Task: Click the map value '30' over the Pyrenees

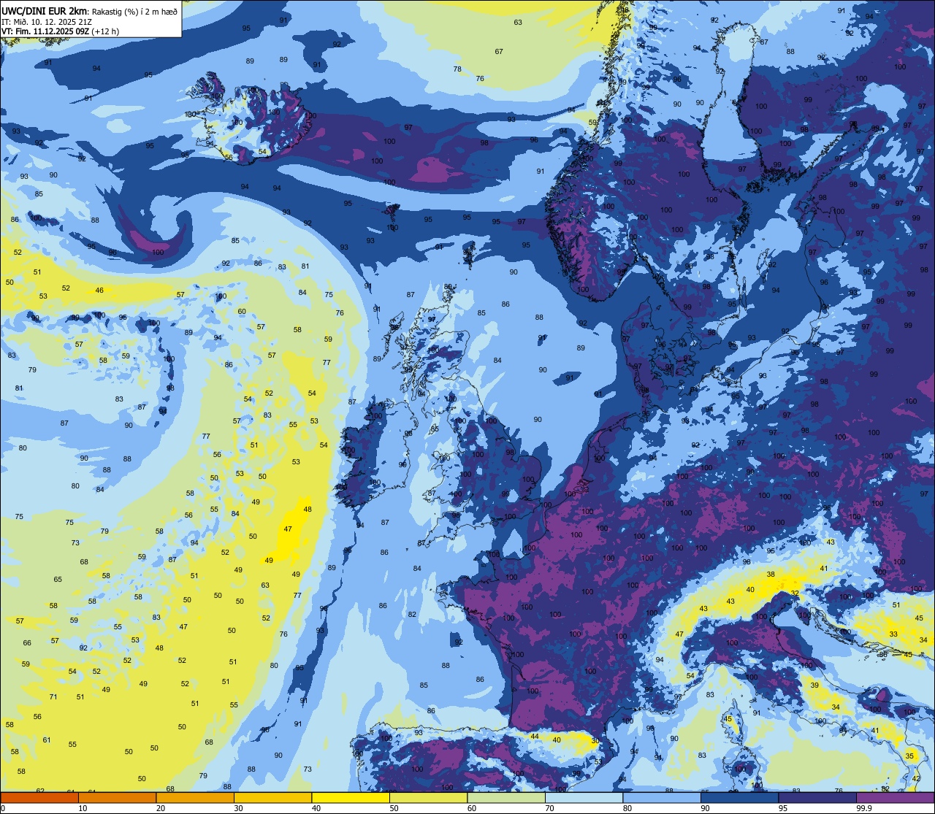Action: pos(595,740)
